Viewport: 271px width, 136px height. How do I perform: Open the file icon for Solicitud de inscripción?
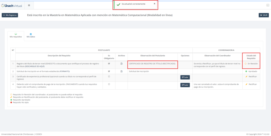pyautogui.click(x=121, y=71)
